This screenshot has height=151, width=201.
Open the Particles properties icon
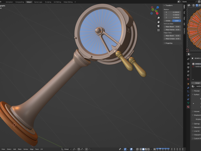pyautogui.click(x=188, y=91)
